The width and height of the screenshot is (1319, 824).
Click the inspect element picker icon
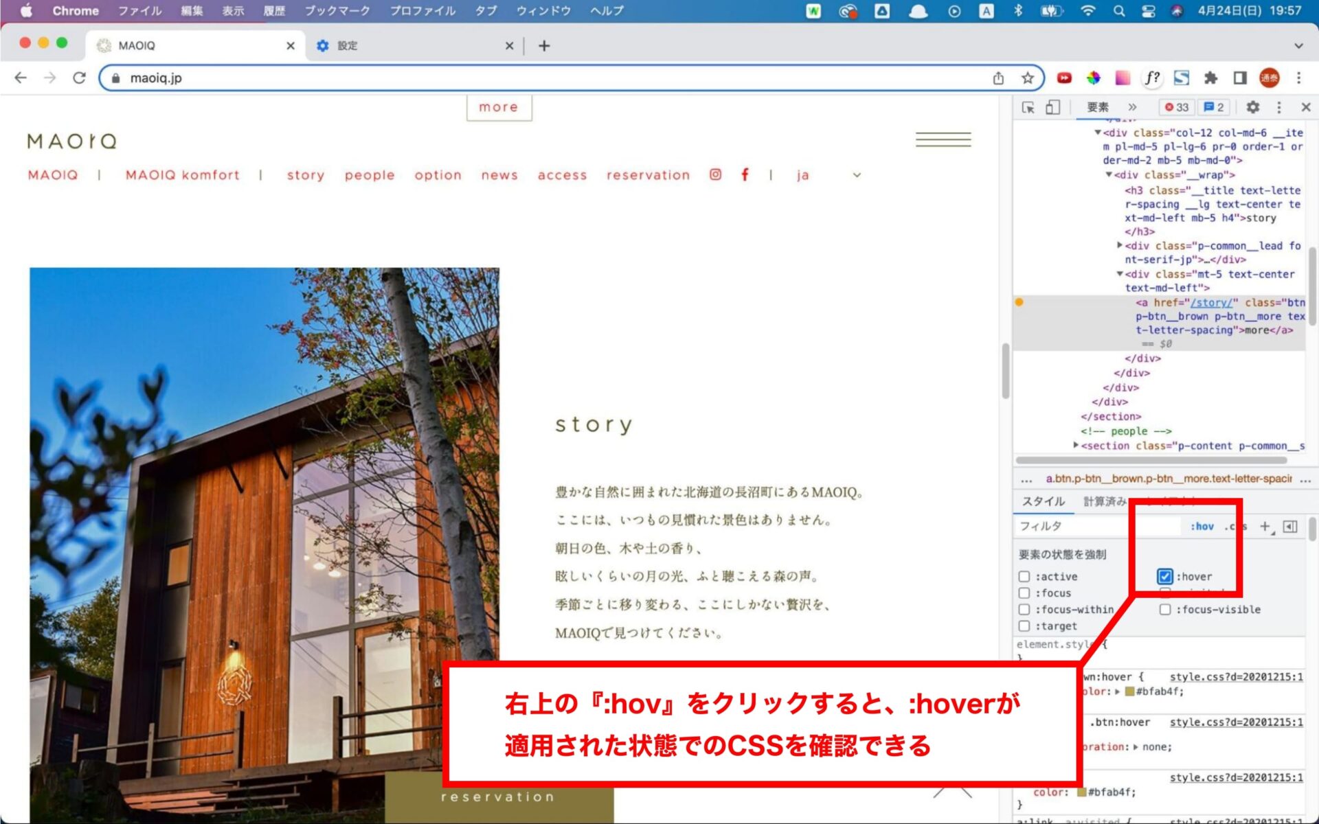pyautogui.click(x=1028, y=107)
